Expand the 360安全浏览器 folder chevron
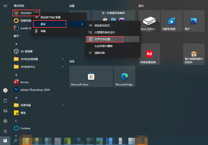This screenshot has width=208, height=145. click(63, 59)
